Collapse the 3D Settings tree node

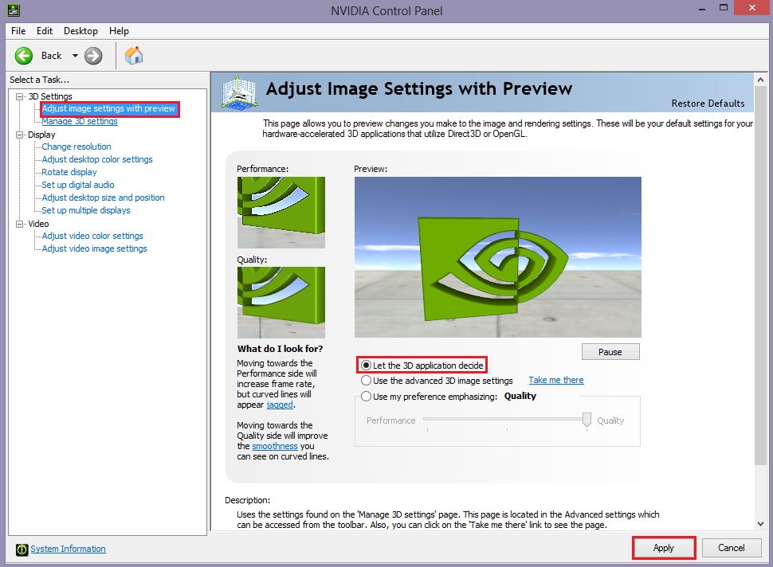[x=20, y=96]
